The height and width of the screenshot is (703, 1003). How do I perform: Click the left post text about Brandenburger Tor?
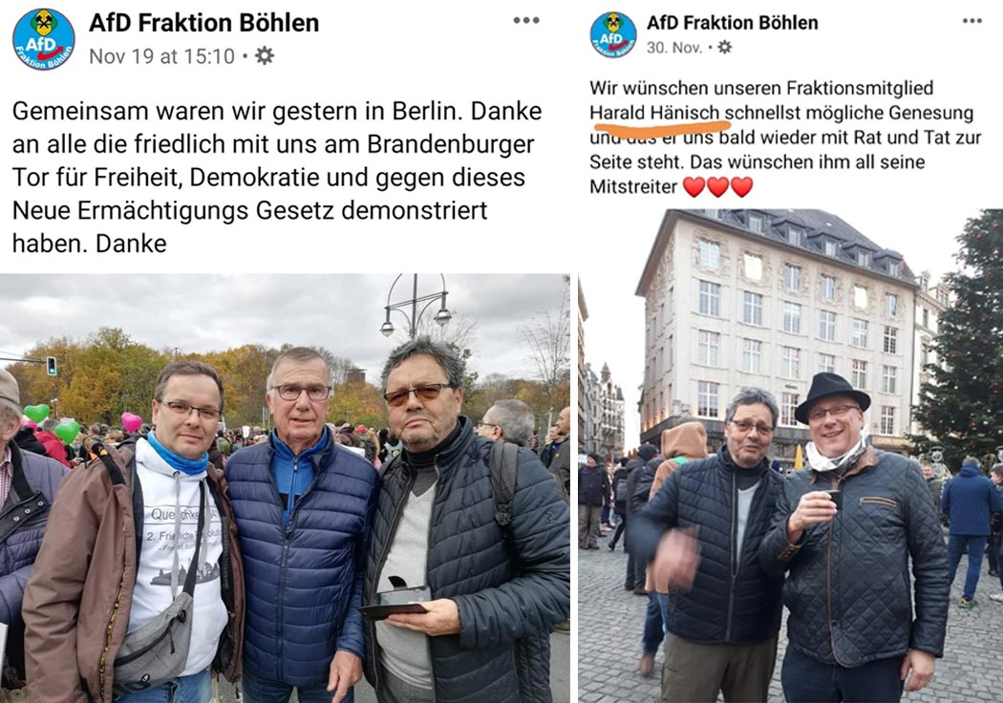point(277,178)
